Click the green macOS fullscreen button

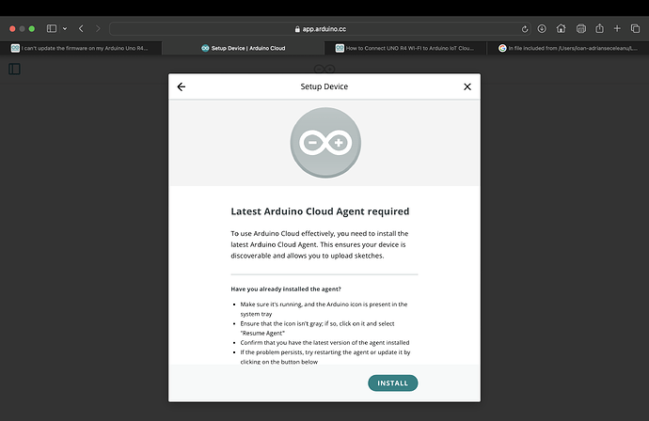click(x=32, y=28)
